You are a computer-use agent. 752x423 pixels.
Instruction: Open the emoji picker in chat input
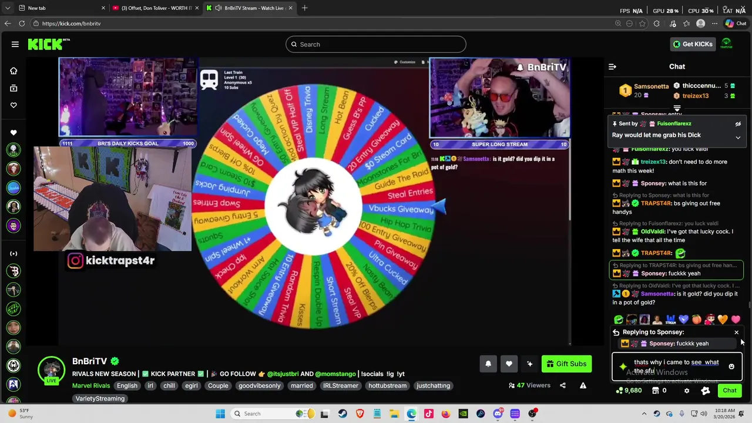731,367
